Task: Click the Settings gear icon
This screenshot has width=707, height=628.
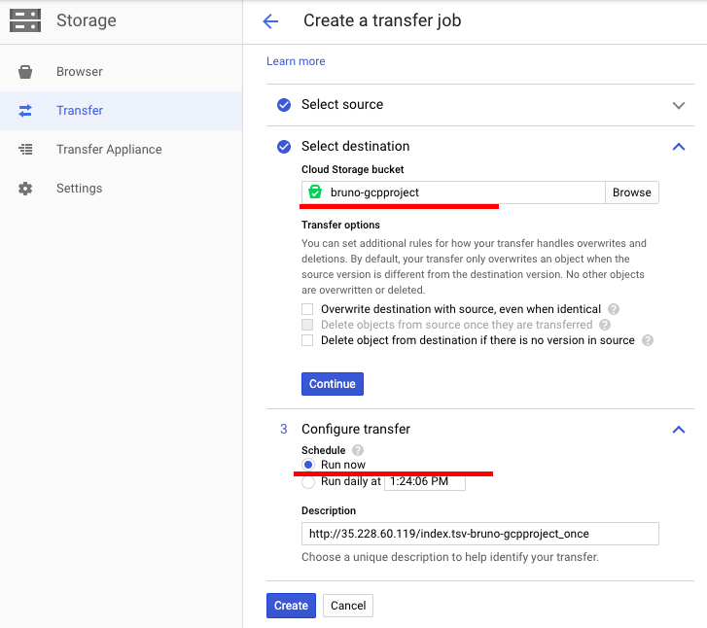Action: point(25,189)
